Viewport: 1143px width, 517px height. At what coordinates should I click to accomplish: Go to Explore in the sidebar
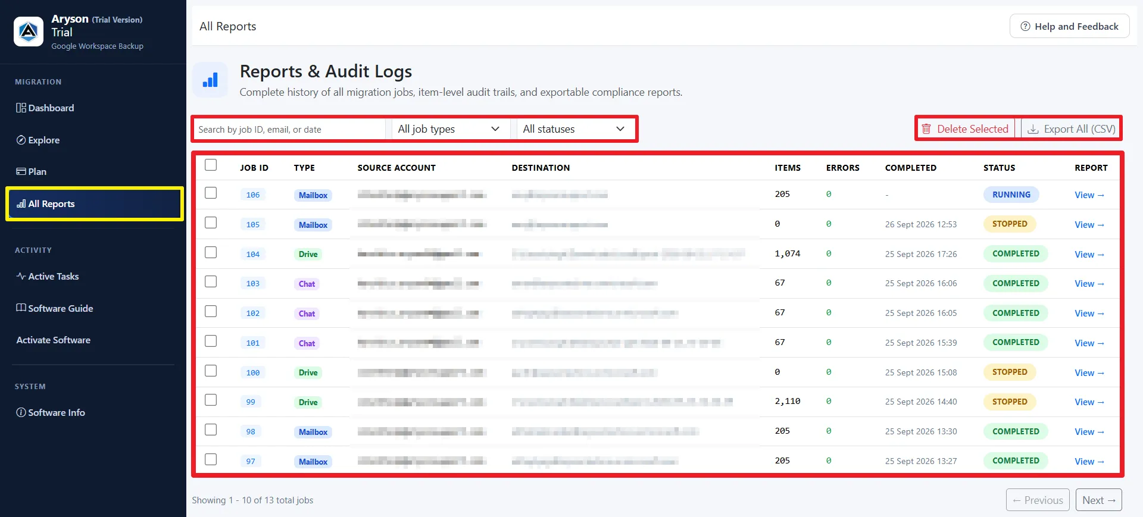[x=38, y=140]
